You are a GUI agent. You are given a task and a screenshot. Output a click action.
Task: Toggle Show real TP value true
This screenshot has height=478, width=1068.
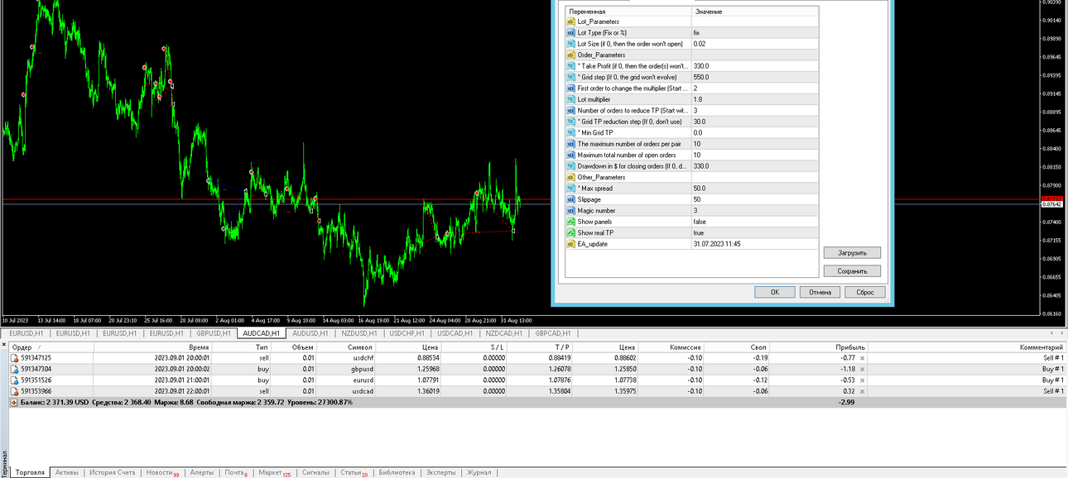[755, 233]
